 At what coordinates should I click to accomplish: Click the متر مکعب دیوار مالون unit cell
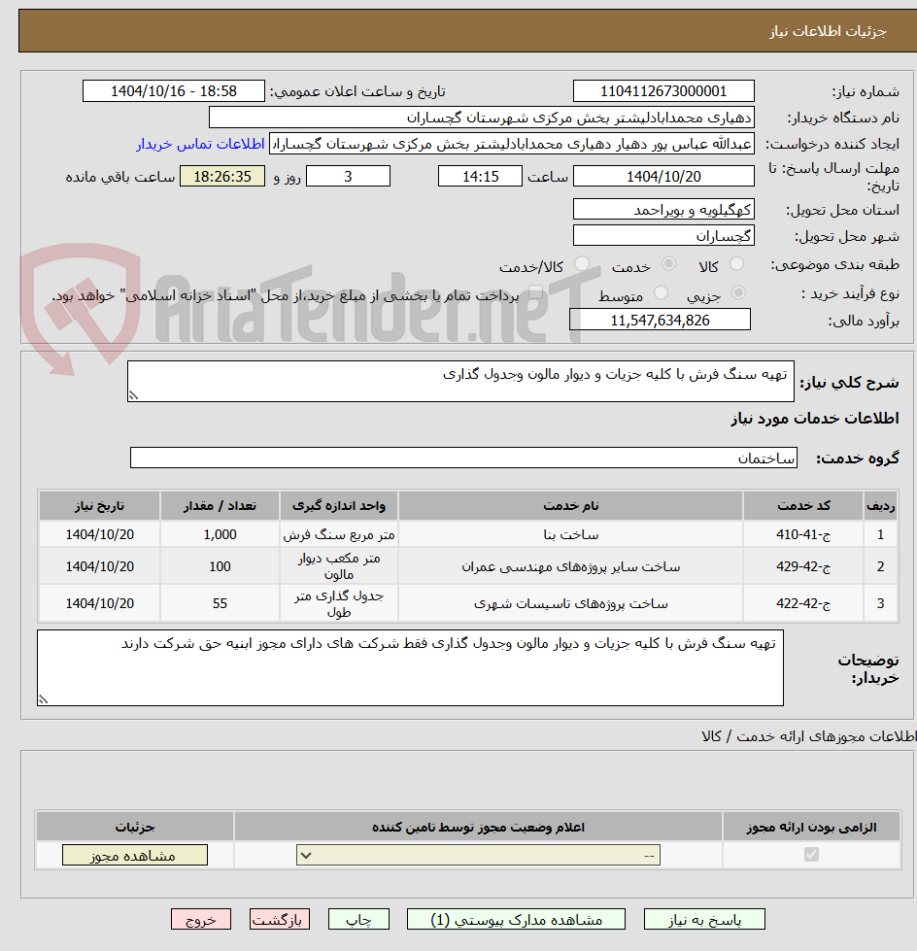[338, 566]
